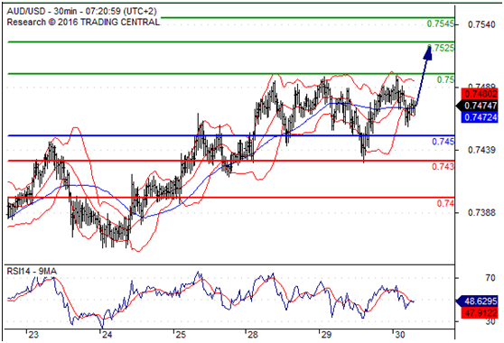Select the blue 0.745 pivot label

443,142
